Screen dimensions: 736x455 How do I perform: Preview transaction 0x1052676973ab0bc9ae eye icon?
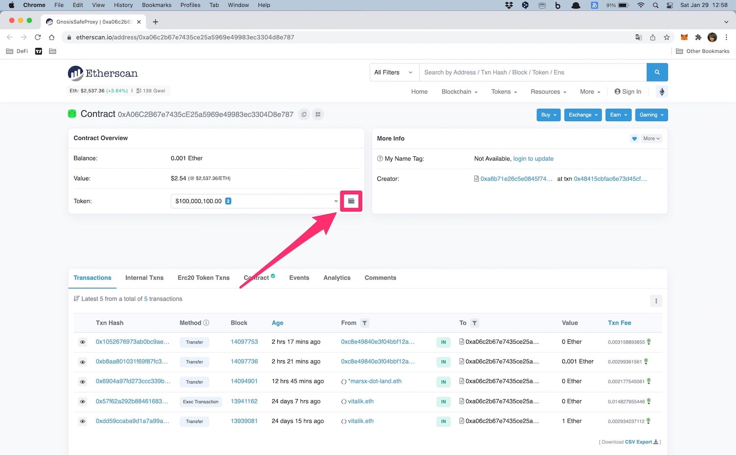(x=82, y=342)
